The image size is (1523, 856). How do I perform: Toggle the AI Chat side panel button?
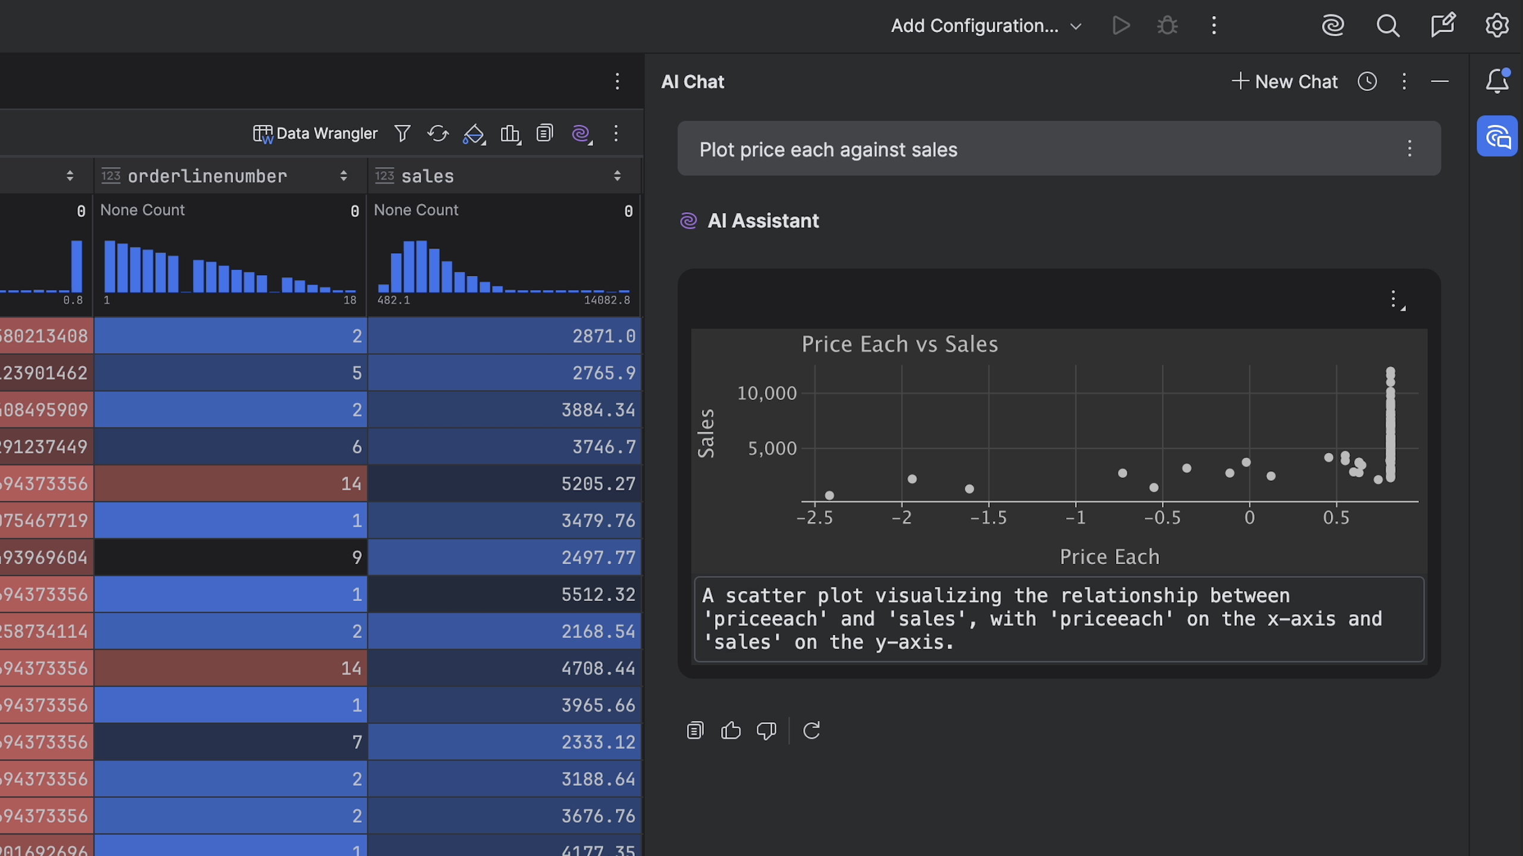1497,137
